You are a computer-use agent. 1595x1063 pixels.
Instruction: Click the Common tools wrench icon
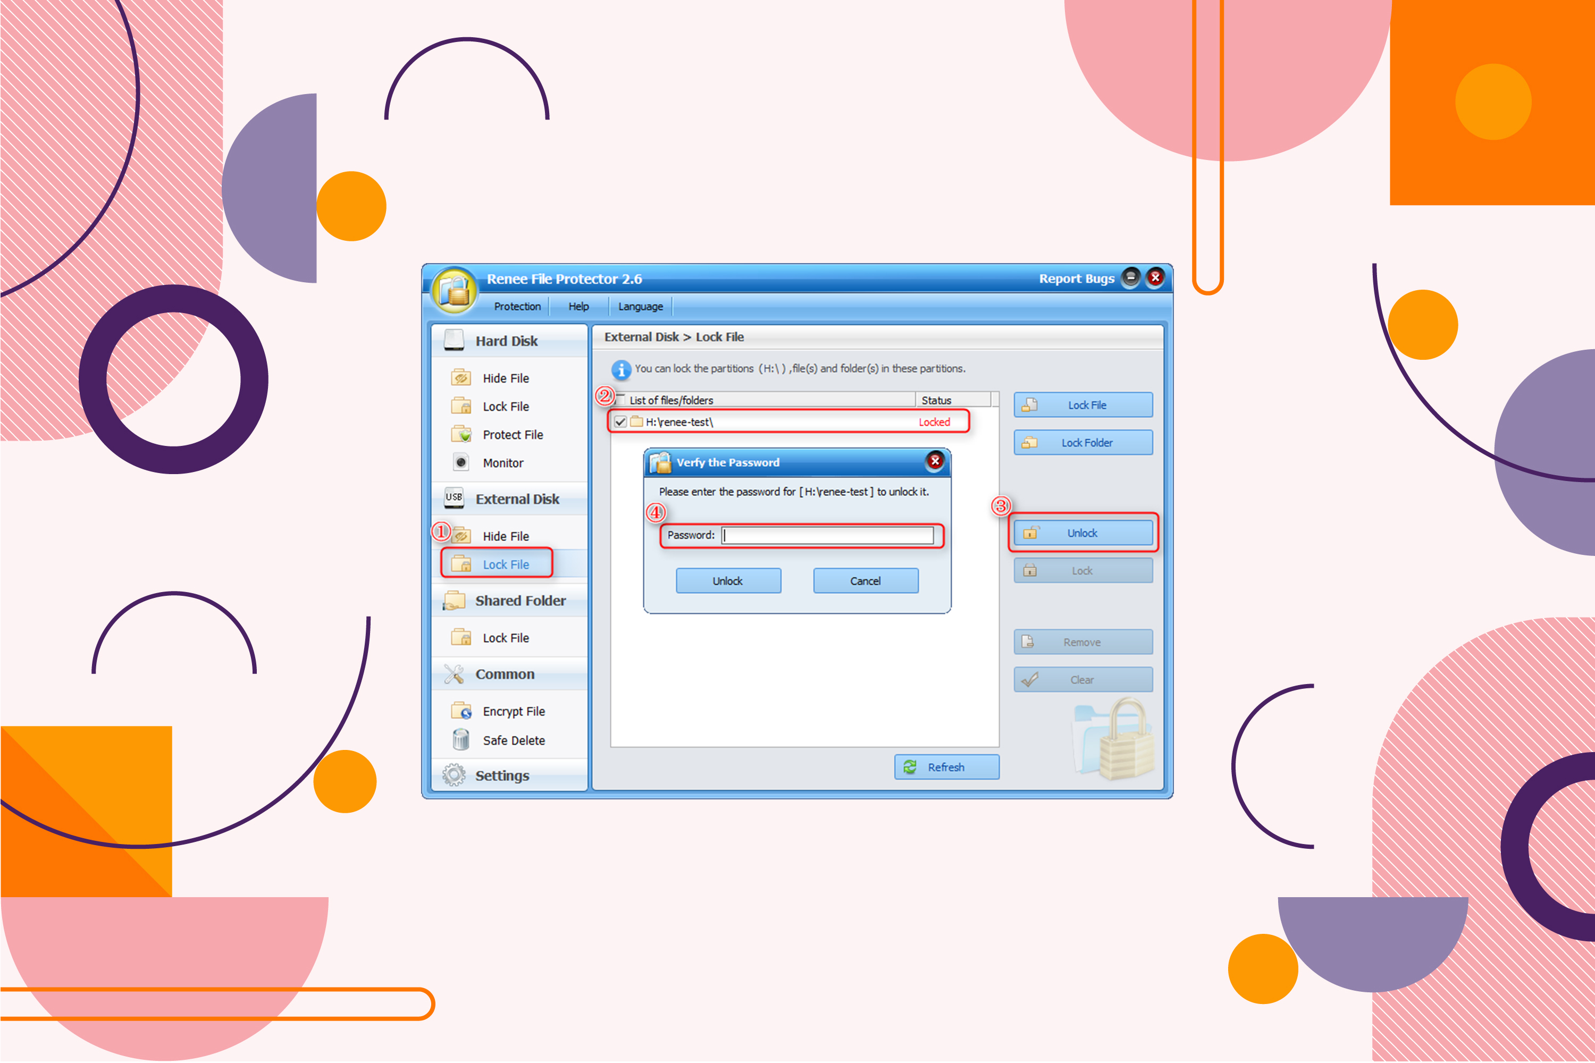(x=454, y=674)
